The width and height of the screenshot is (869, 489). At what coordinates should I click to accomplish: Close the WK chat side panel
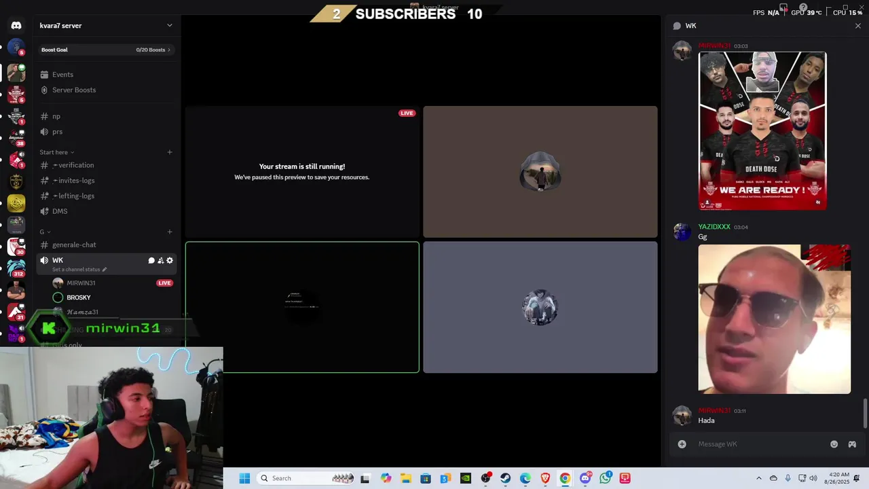(857, 26)
